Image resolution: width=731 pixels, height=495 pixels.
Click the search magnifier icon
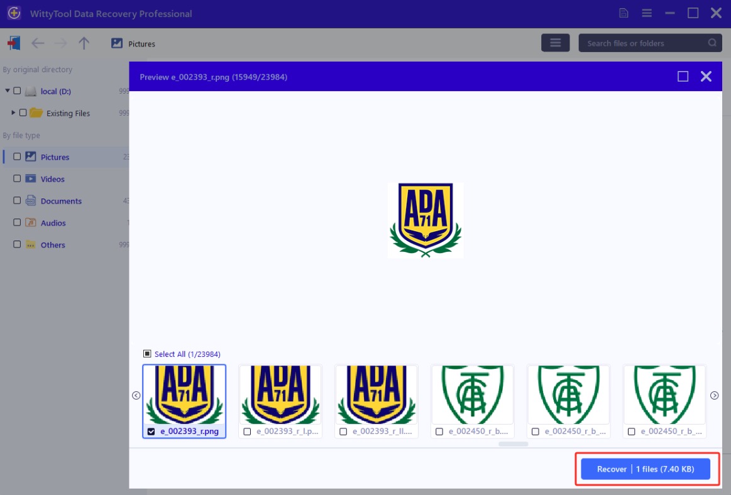712,43
